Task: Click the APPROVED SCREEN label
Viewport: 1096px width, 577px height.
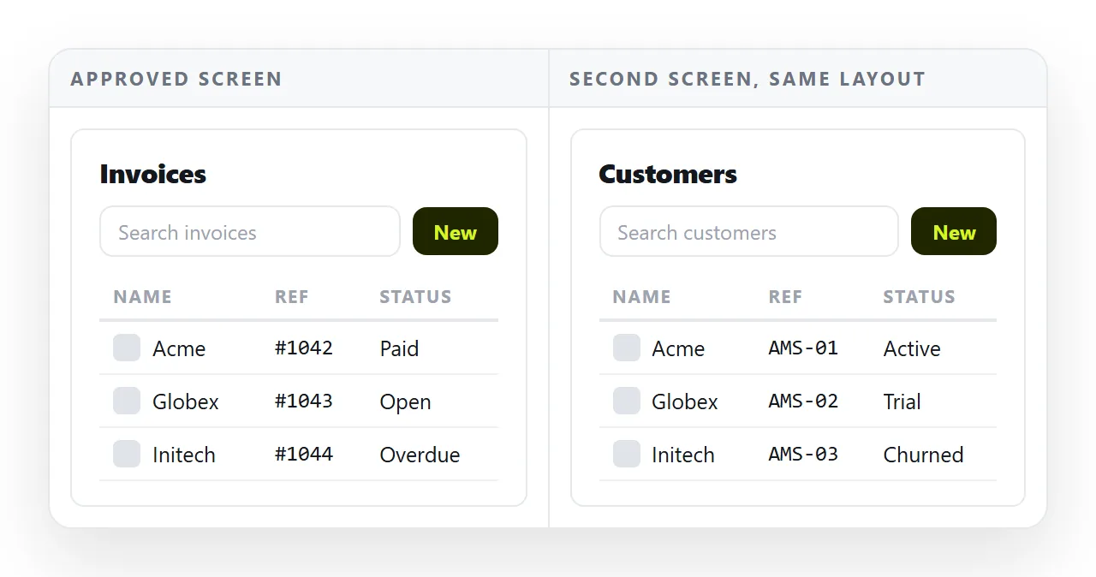Action: [x=176, y=79]
